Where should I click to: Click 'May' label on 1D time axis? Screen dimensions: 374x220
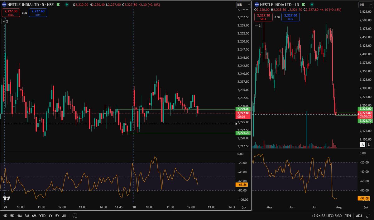(270, 207)
